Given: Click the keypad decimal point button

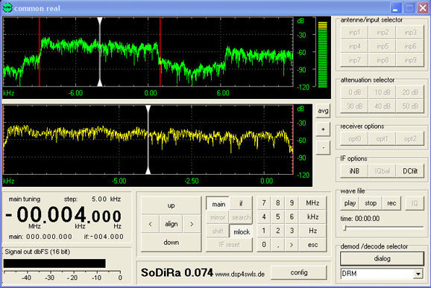Looking at the screenshot, I should point(278,245).
